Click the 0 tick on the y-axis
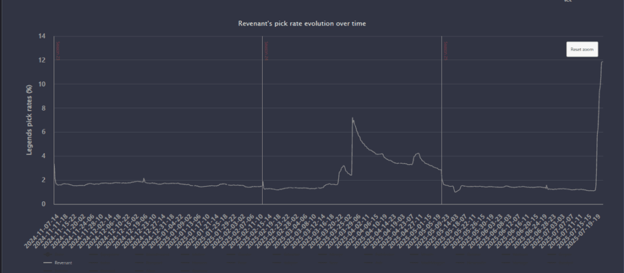Screen dimensions: 624x273 pyautogui.click(x=44, y=204)
